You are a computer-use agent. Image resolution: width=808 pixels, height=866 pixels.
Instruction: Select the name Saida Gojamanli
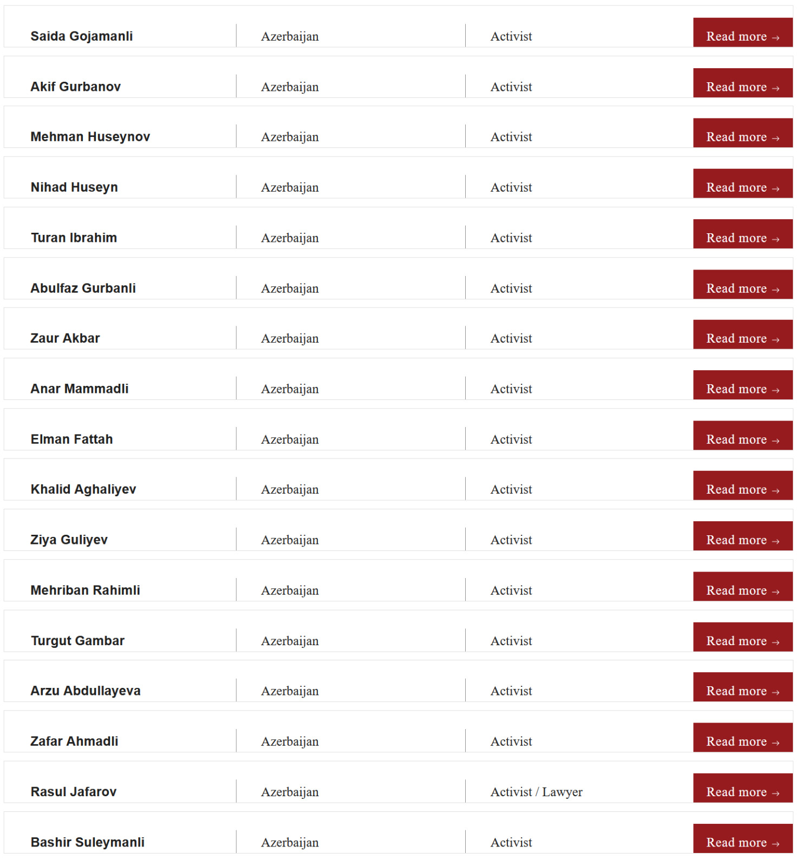pyautogui.click(x=82, y=36)
